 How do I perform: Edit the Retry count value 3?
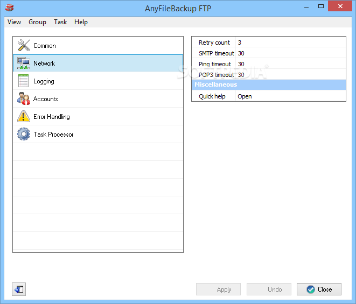click(291, 43)
